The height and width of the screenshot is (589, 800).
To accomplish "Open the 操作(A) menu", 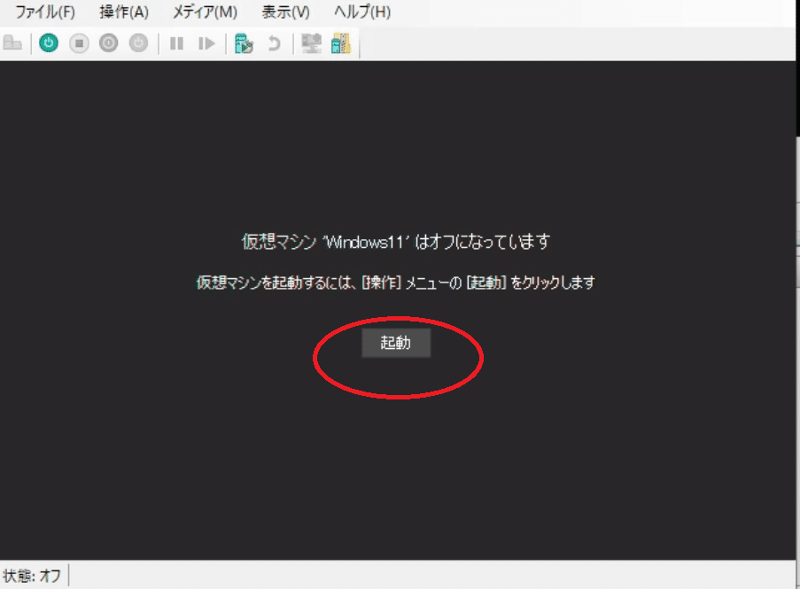I will [124, 12].
